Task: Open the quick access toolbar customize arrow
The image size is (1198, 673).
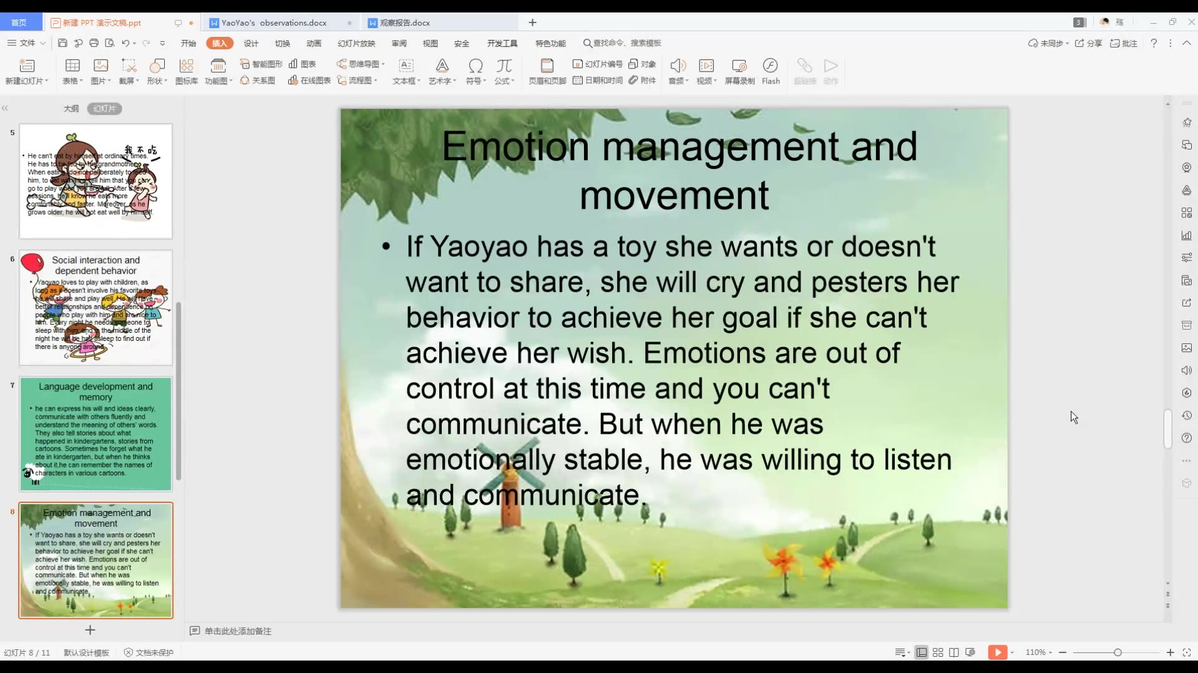Action: click(162, 43)
